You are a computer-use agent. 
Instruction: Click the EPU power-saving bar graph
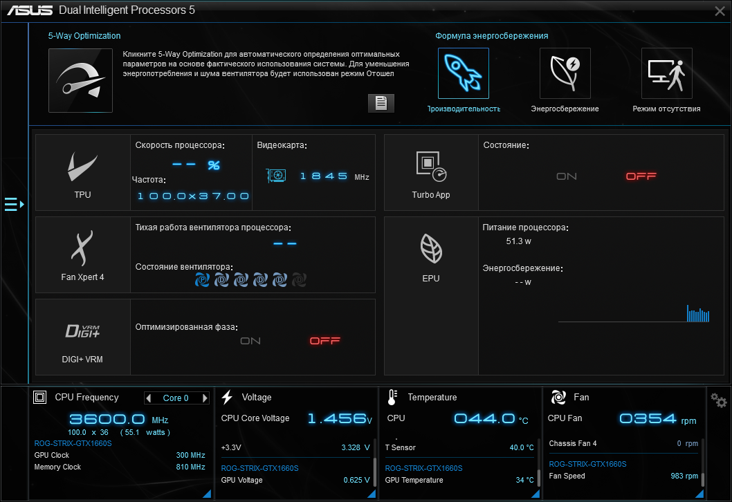click(698, 315)
